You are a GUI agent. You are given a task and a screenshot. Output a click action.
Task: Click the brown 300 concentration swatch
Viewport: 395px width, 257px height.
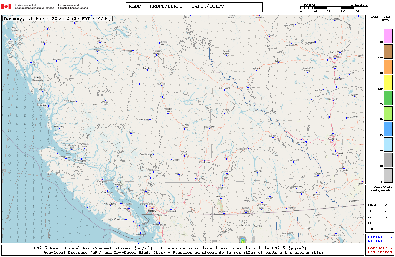388,51
